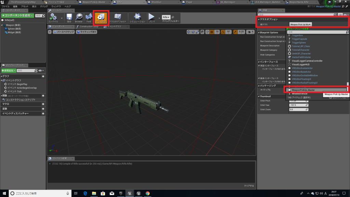The height and width of the screenshot is (197, 350).
Task: Toggle rotation snapping in the viewport toolbar
Action: tap(223, 32)
